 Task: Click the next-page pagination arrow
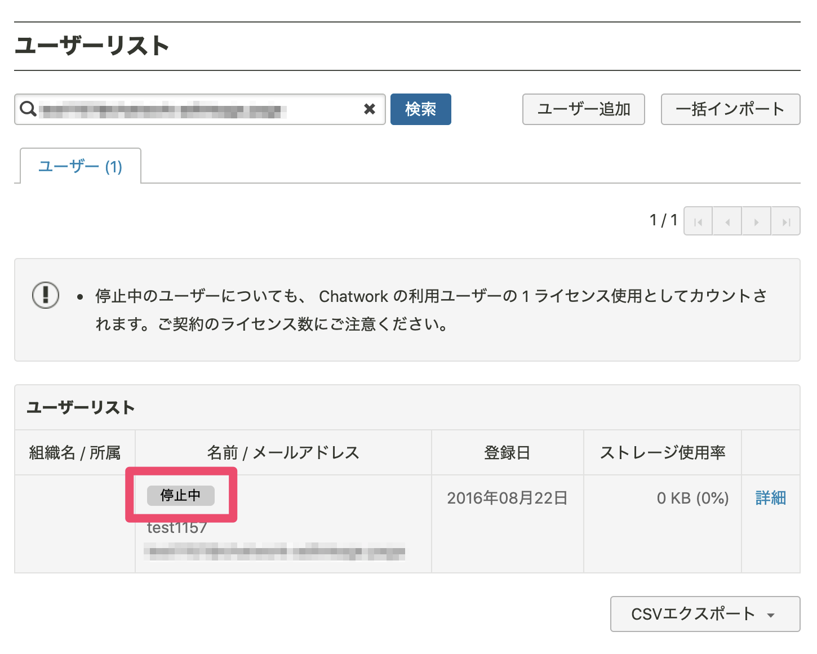click(x=757, y=221)
